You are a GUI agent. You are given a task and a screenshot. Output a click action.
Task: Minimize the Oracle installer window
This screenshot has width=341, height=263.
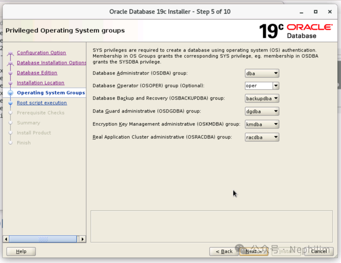pos(301,12)
